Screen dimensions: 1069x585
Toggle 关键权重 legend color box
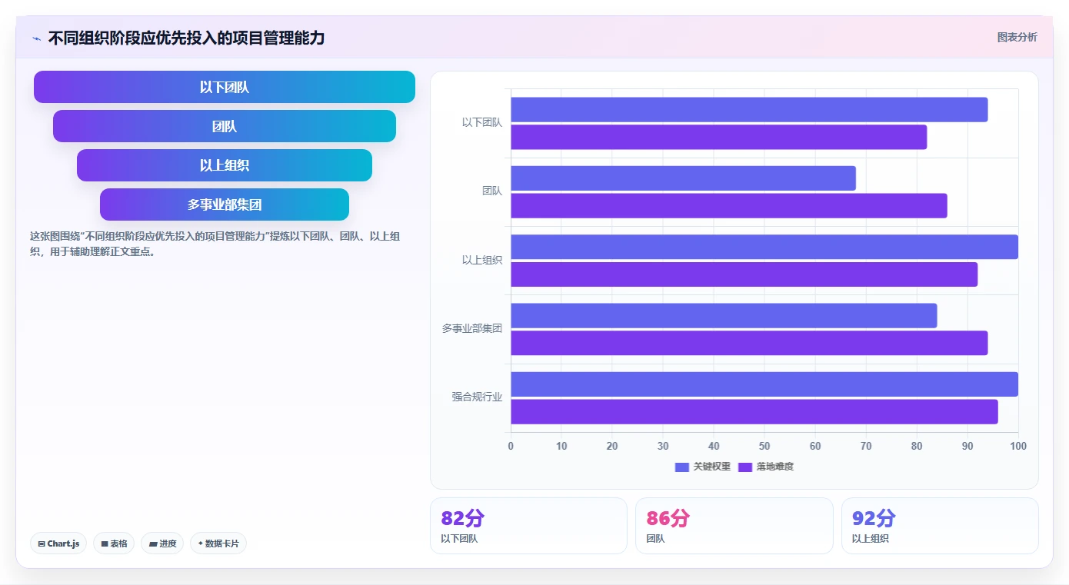coord(682,467)
